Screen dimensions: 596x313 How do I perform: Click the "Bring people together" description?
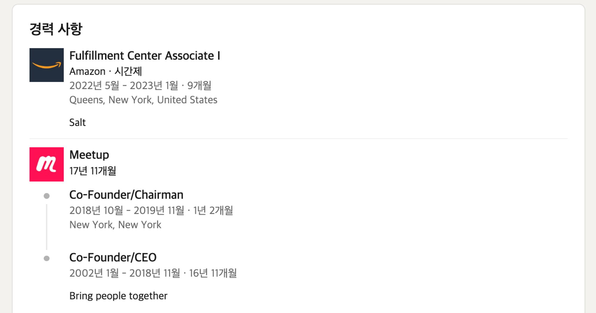(118, 296)
